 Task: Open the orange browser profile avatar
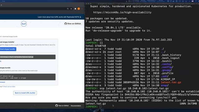tap(79, 9)
